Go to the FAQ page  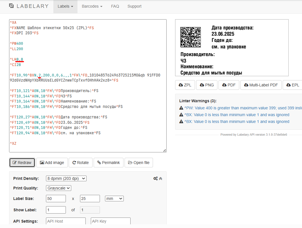tap(115, 6)
